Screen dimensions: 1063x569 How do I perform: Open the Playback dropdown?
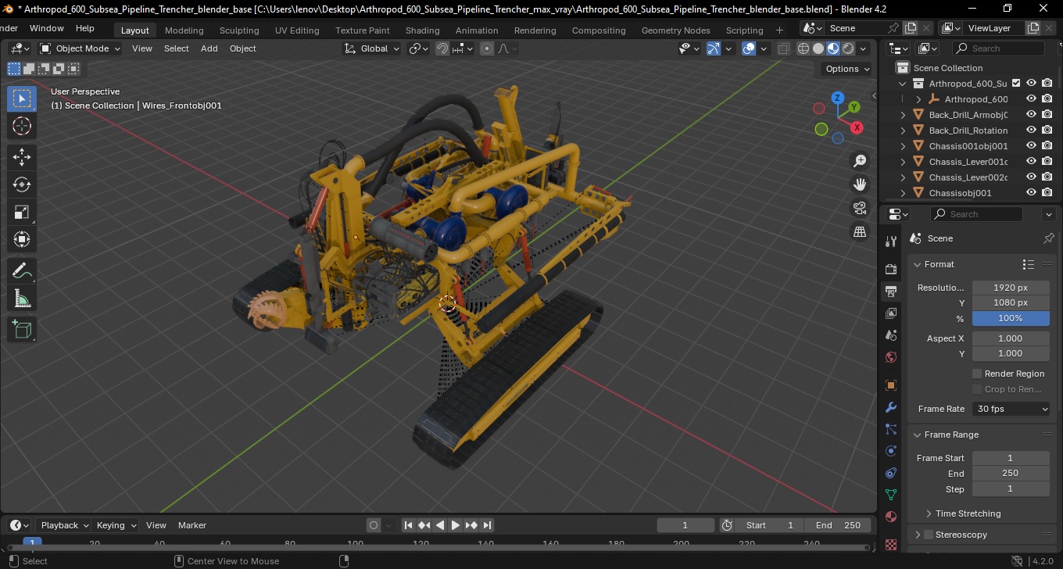pyautogui.click(x=64, y=525)
